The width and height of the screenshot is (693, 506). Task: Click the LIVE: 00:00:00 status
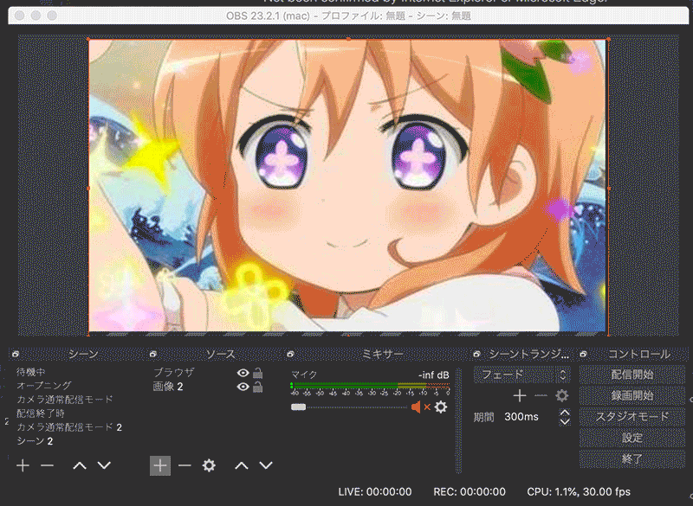(x=375, y=492)
